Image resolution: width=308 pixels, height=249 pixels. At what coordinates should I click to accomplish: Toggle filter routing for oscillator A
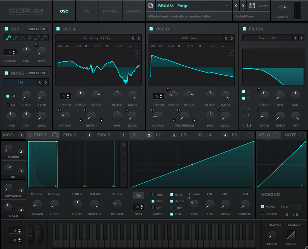pos(244,92)
